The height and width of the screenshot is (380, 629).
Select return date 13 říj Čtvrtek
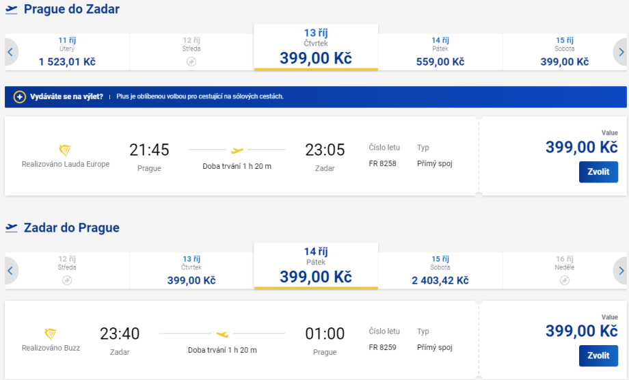pos(191,271)
